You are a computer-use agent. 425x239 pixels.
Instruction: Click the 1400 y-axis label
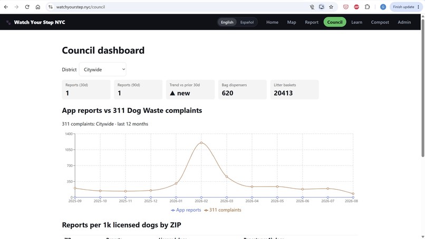point(69,133)
